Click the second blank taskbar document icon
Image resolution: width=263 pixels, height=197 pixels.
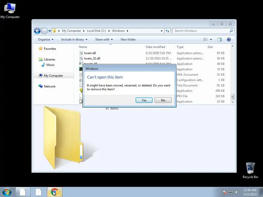point(39,192)
